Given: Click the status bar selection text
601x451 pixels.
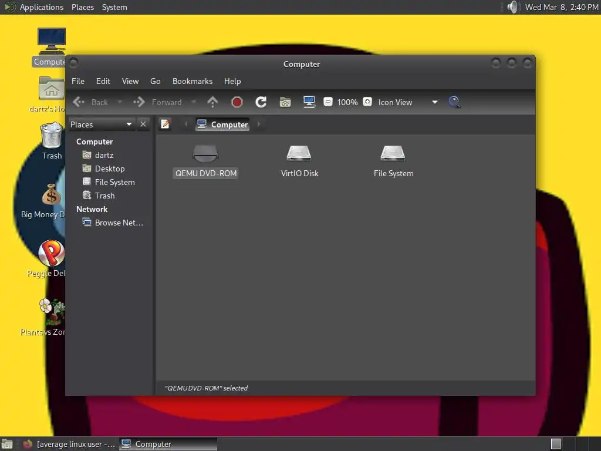Looking at the screenshot, I should [206, 388].
